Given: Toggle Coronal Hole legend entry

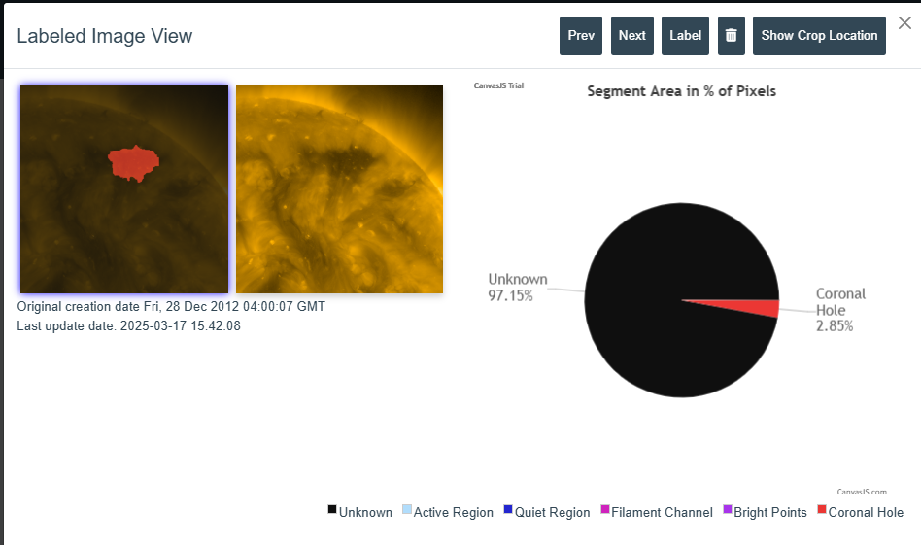Looking at the screenshot, I should [x=860, y=512].
